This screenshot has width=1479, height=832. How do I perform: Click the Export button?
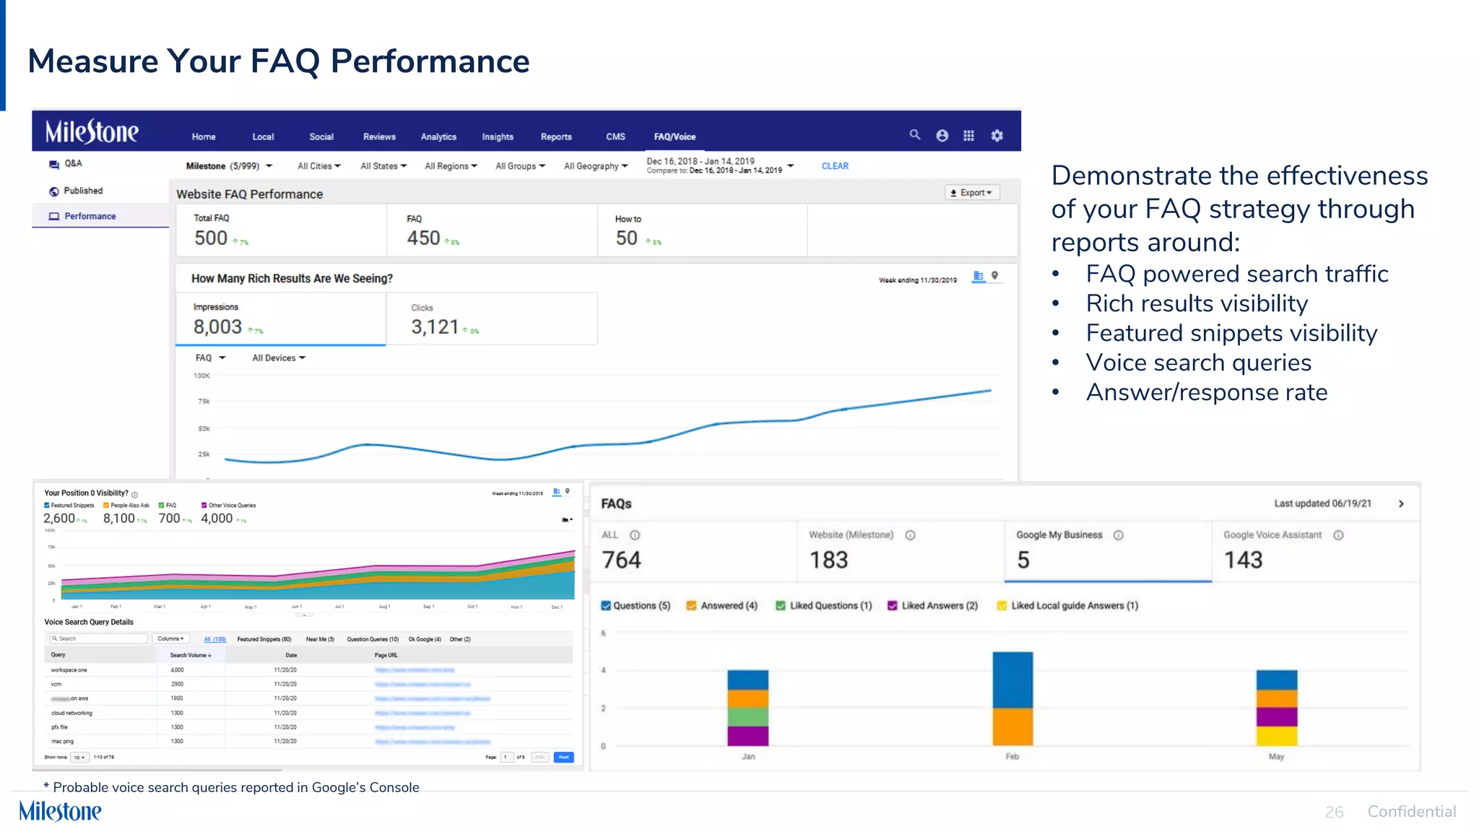click(971, 193)
